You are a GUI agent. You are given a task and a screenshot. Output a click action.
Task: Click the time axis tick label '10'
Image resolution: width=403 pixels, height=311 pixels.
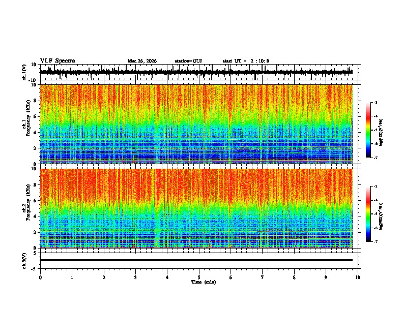358,277
